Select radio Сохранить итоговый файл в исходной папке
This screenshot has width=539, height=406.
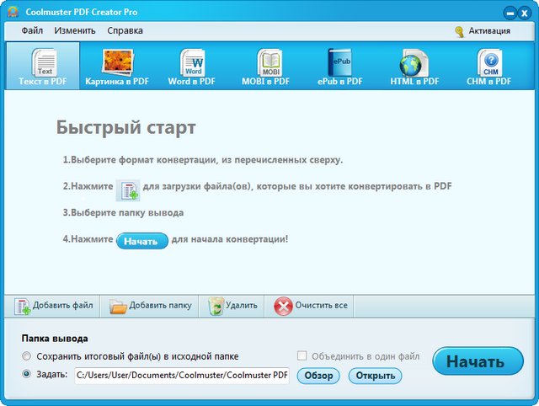click(28, 356)
